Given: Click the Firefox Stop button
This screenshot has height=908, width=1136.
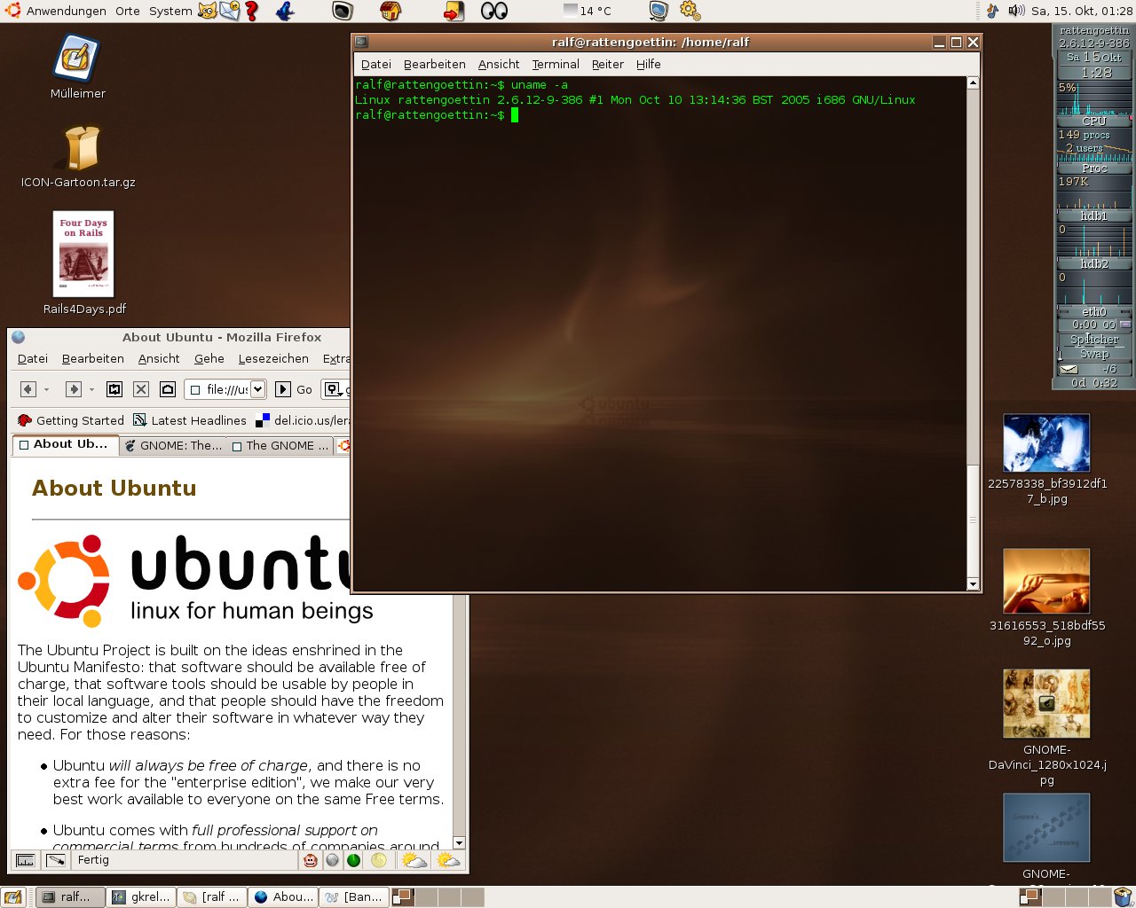Looking at the screenshot, I should tap(141, 389).
